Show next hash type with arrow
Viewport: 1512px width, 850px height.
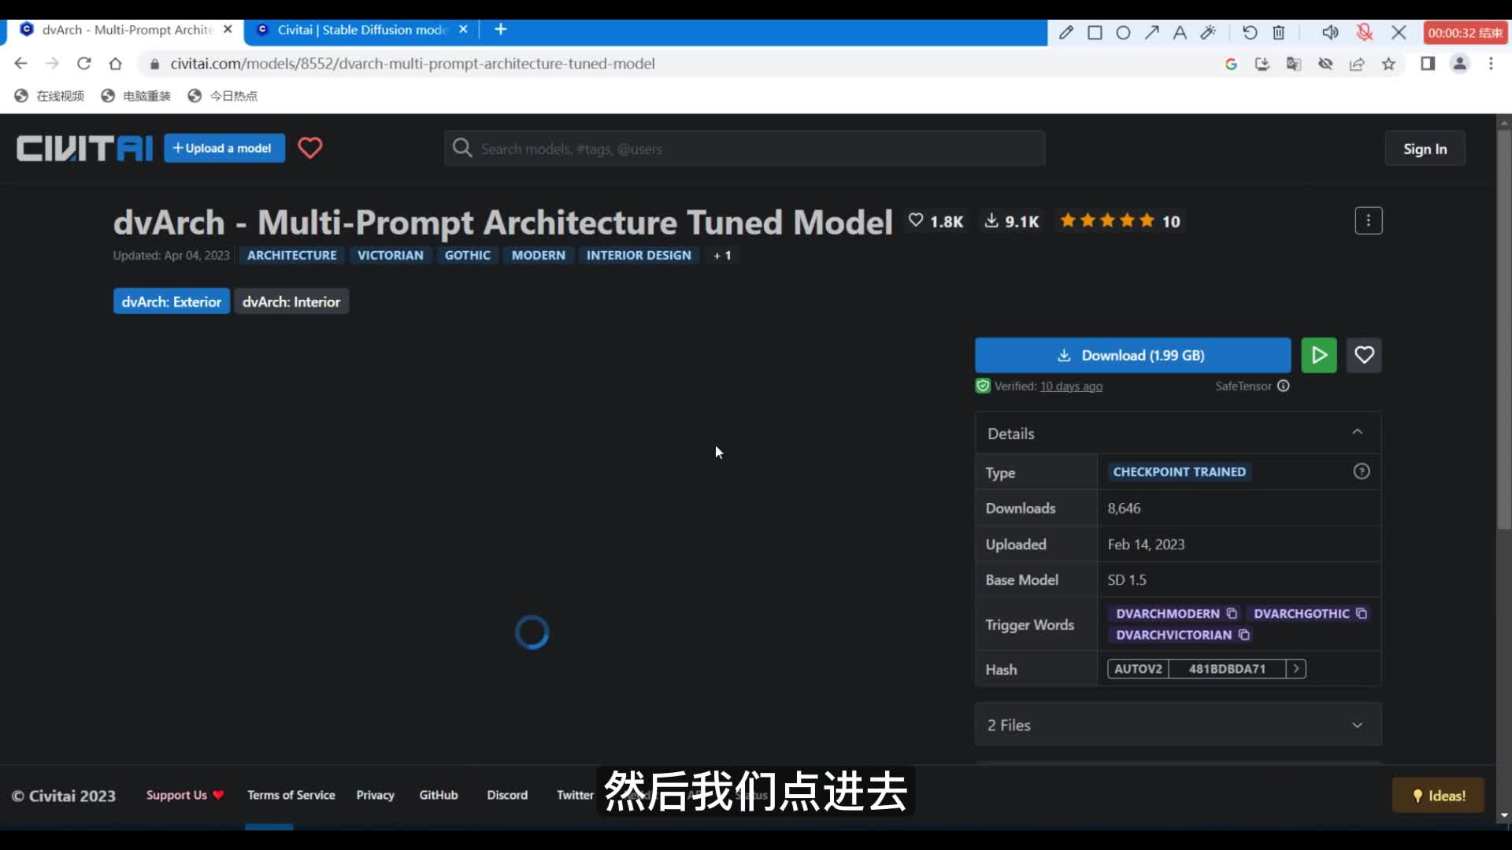tap(1295, 668)
